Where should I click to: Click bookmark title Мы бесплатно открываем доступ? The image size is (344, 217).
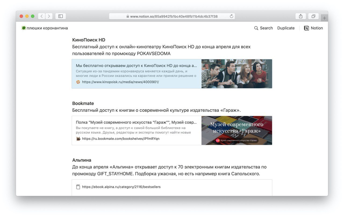(x=137, y=65)
